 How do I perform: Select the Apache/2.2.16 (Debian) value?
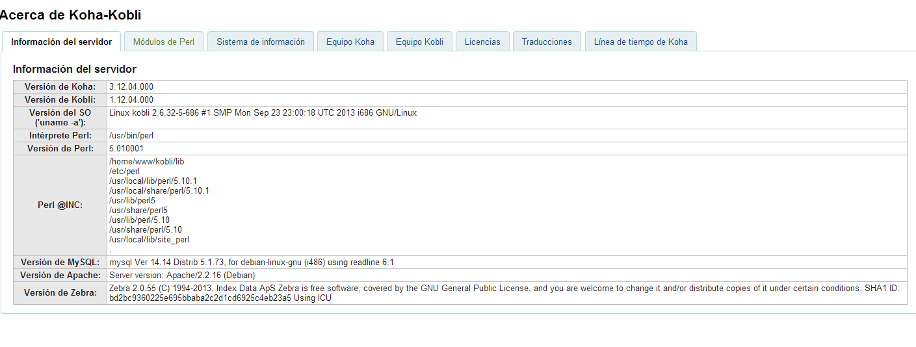tap(181, 275)
